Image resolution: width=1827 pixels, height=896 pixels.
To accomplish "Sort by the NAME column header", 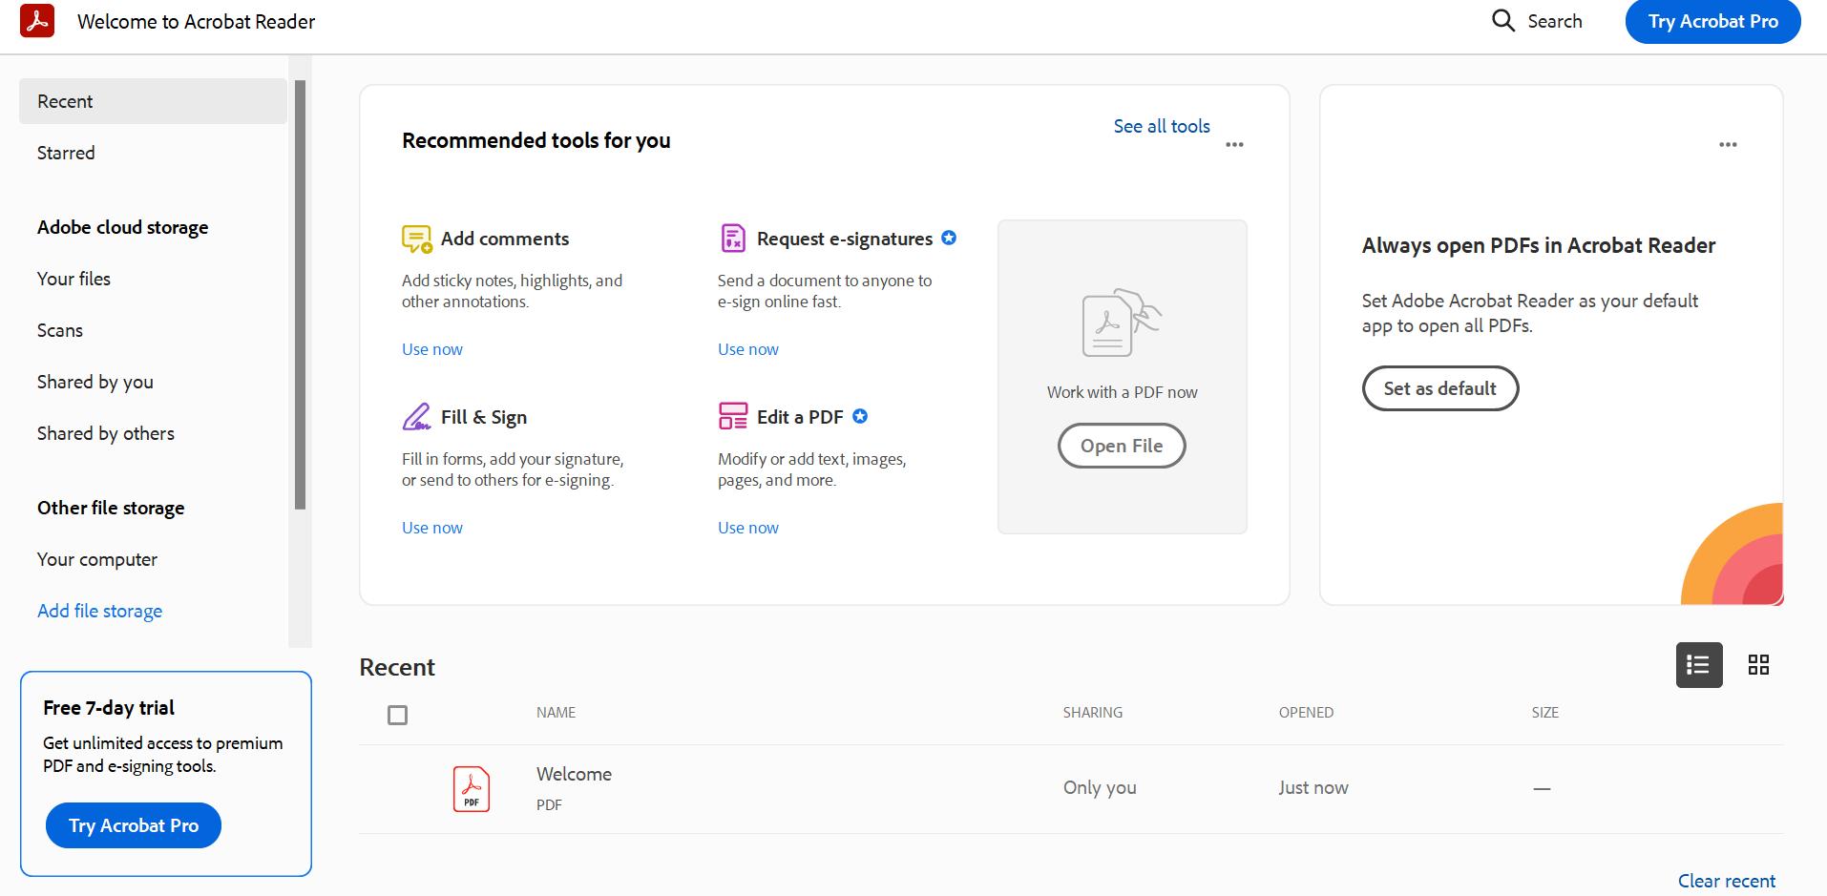I will click(x=556, y=713).
